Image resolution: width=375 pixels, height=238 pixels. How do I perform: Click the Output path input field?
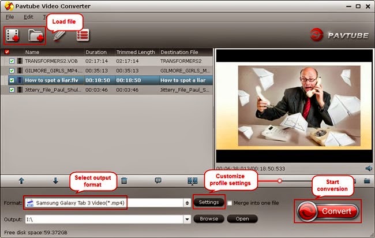coord(104,219)
